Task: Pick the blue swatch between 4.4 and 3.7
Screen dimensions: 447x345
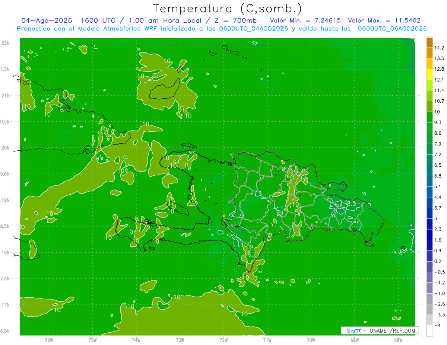Action: [429, 202]
